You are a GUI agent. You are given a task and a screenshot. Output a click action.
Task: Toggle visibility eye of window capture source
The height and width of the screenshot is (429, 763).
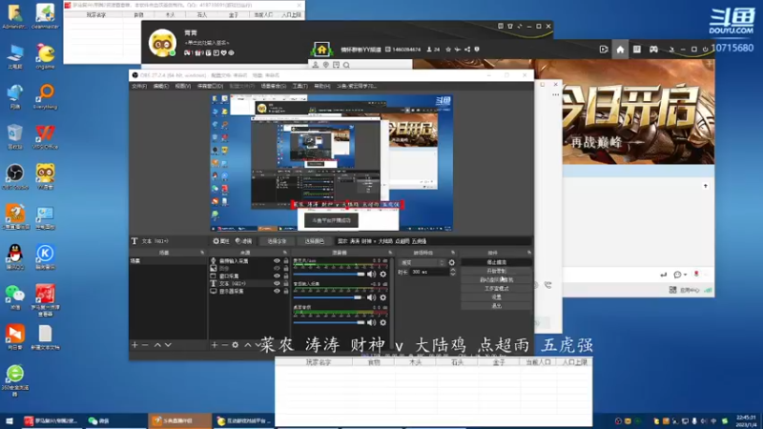point(277,276)
